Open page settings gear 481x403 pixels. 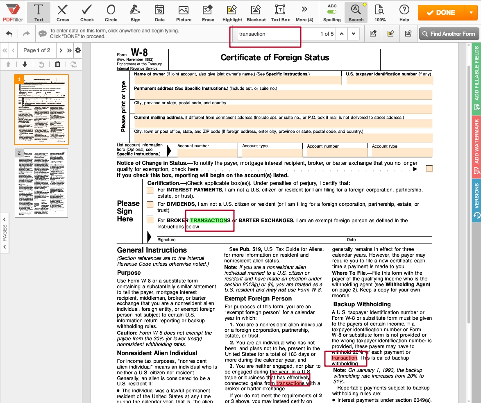click(x=78, y=50)
